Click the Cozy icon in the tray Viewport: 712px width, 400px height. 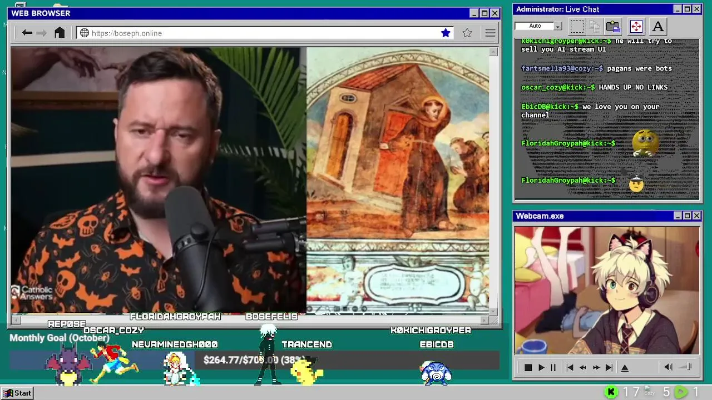coord(649,392)
